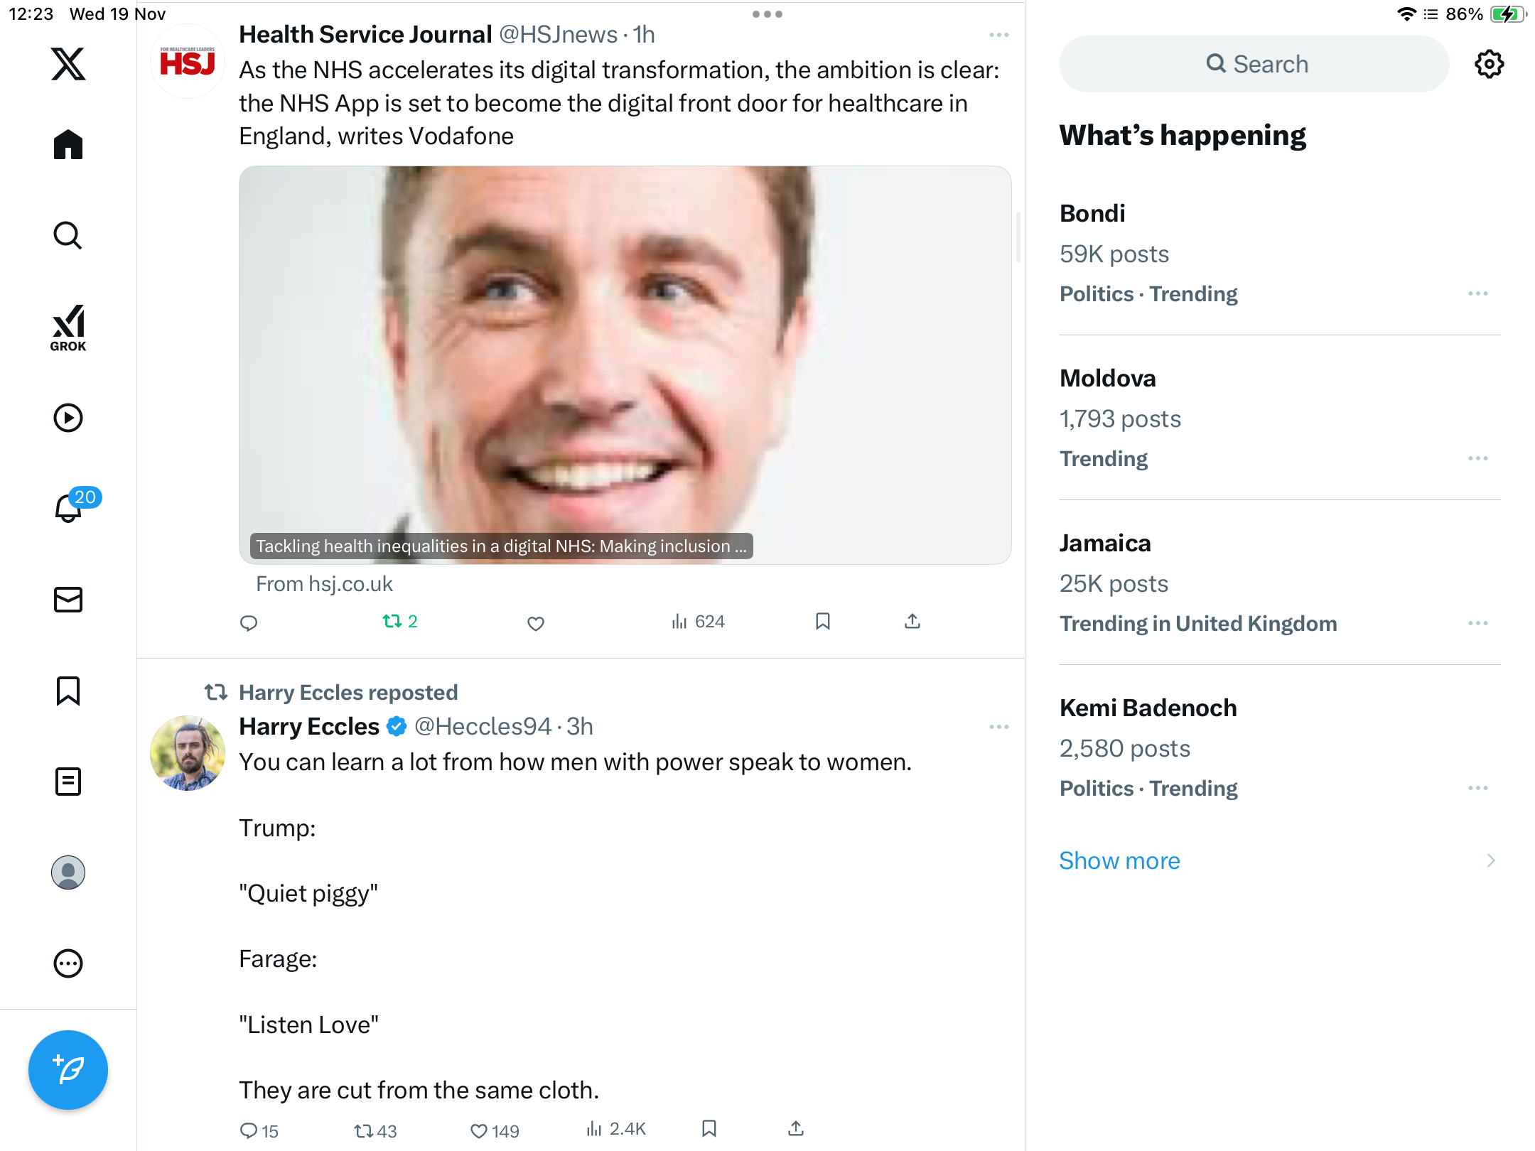
Task: Expand trends with Show more chevron
Action: click(x=1491, y=860)
